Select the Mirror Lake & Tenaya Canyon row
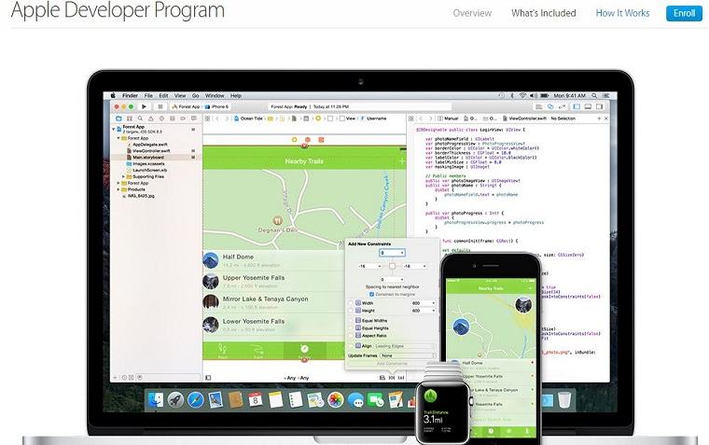The image size is (709, 445). point(273,303)
